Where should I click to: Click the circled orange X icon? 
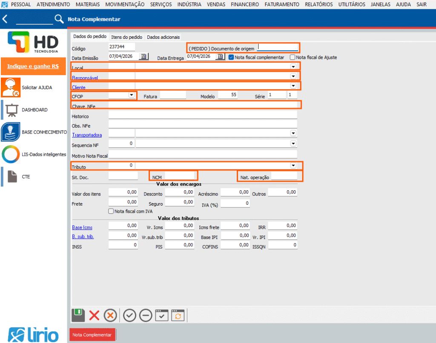tap(110, 316)
